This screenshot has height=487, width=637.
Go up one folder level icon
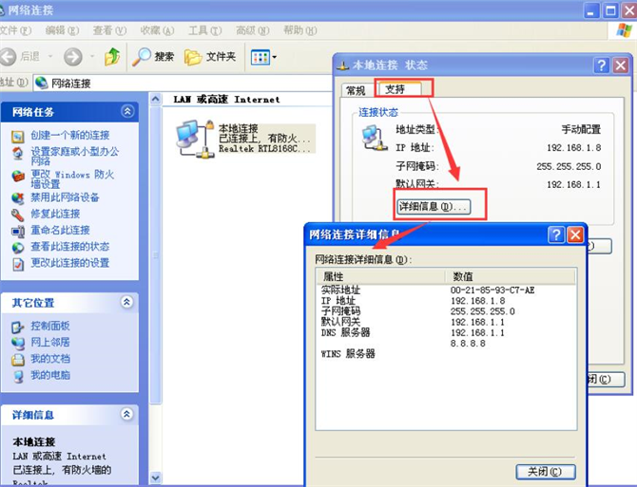click(112, 57)
